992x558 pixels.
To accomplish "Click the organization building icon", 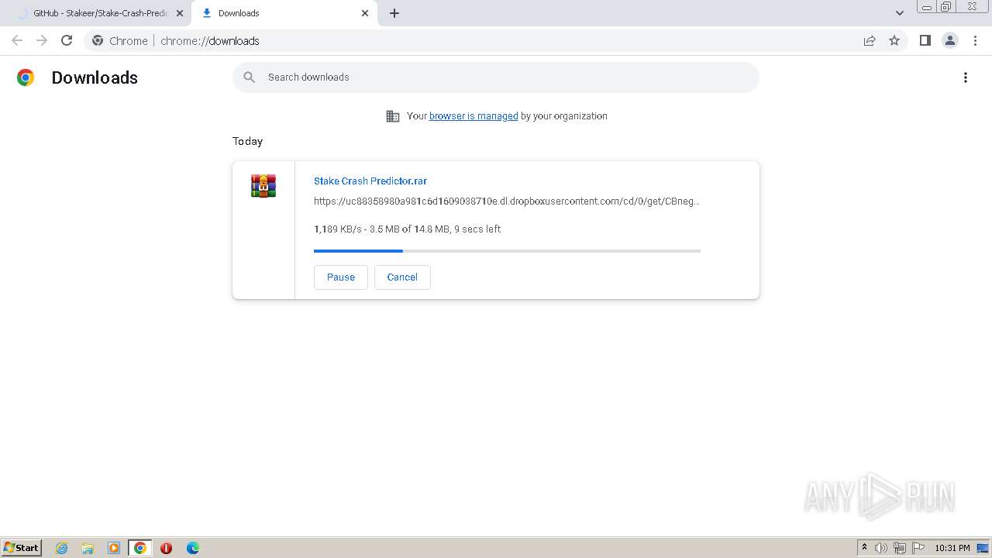I will pos(393,116).
